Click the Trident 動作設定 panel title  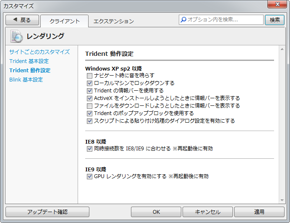click(x=109, y=54)
